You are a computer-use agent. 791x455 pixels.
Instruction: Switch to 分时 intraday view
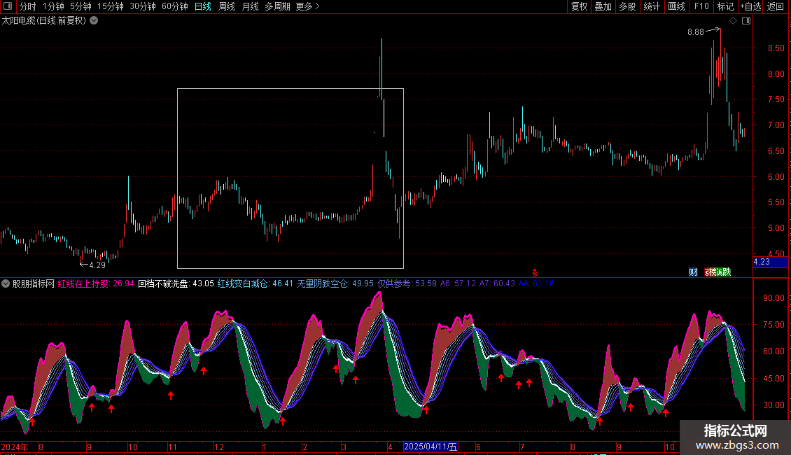point(28,6)
